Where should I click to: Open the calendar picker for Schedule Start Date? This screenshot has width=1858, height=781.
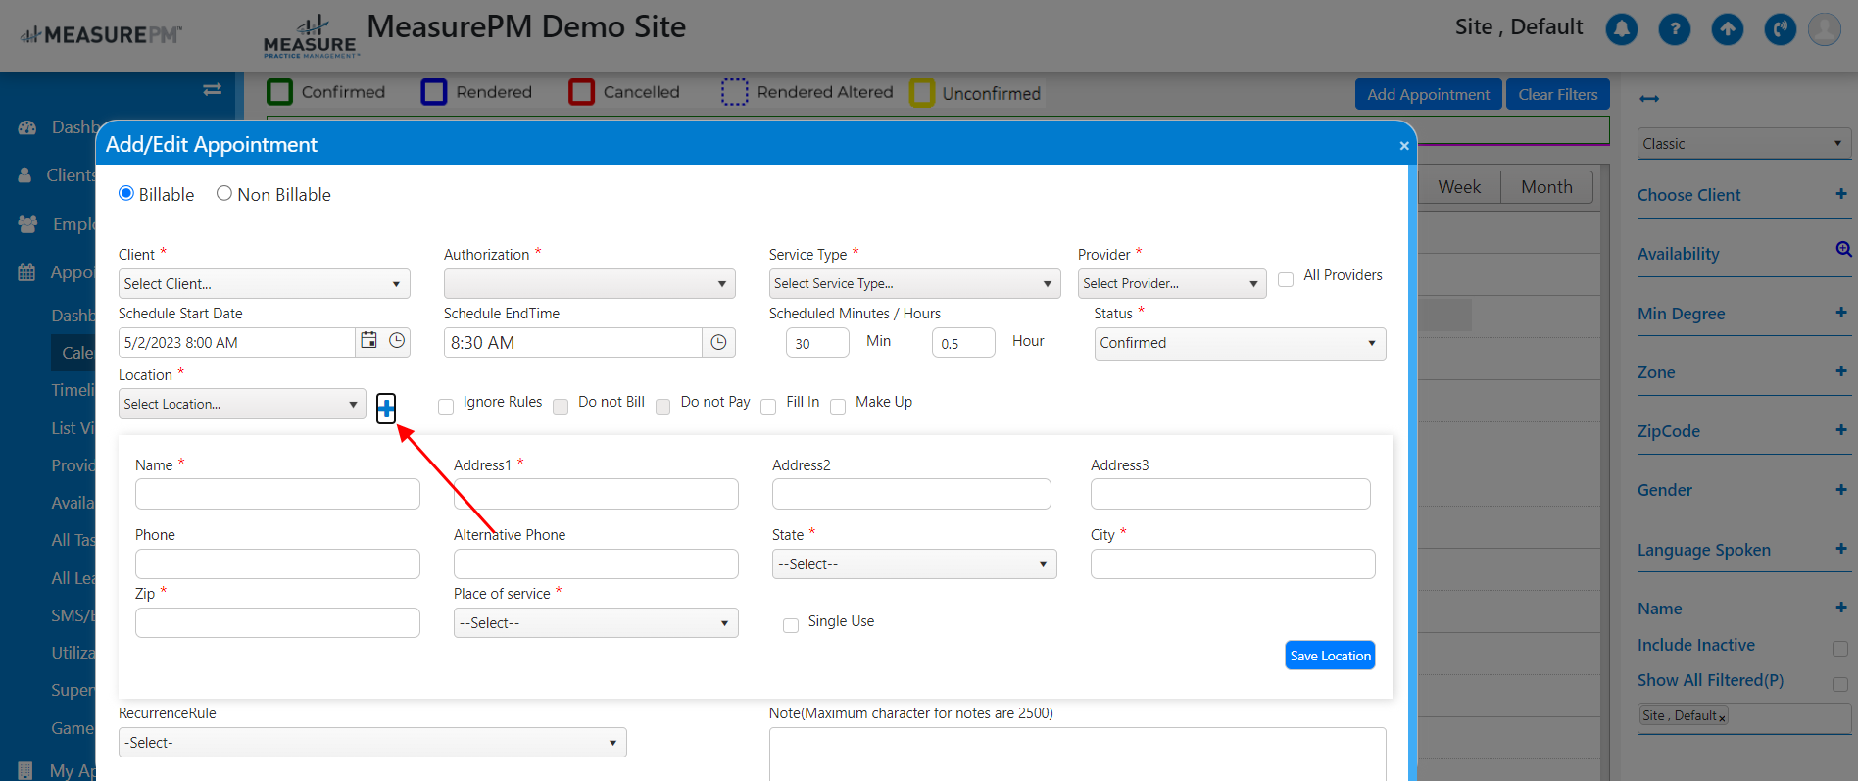click(x=368, y=341)
